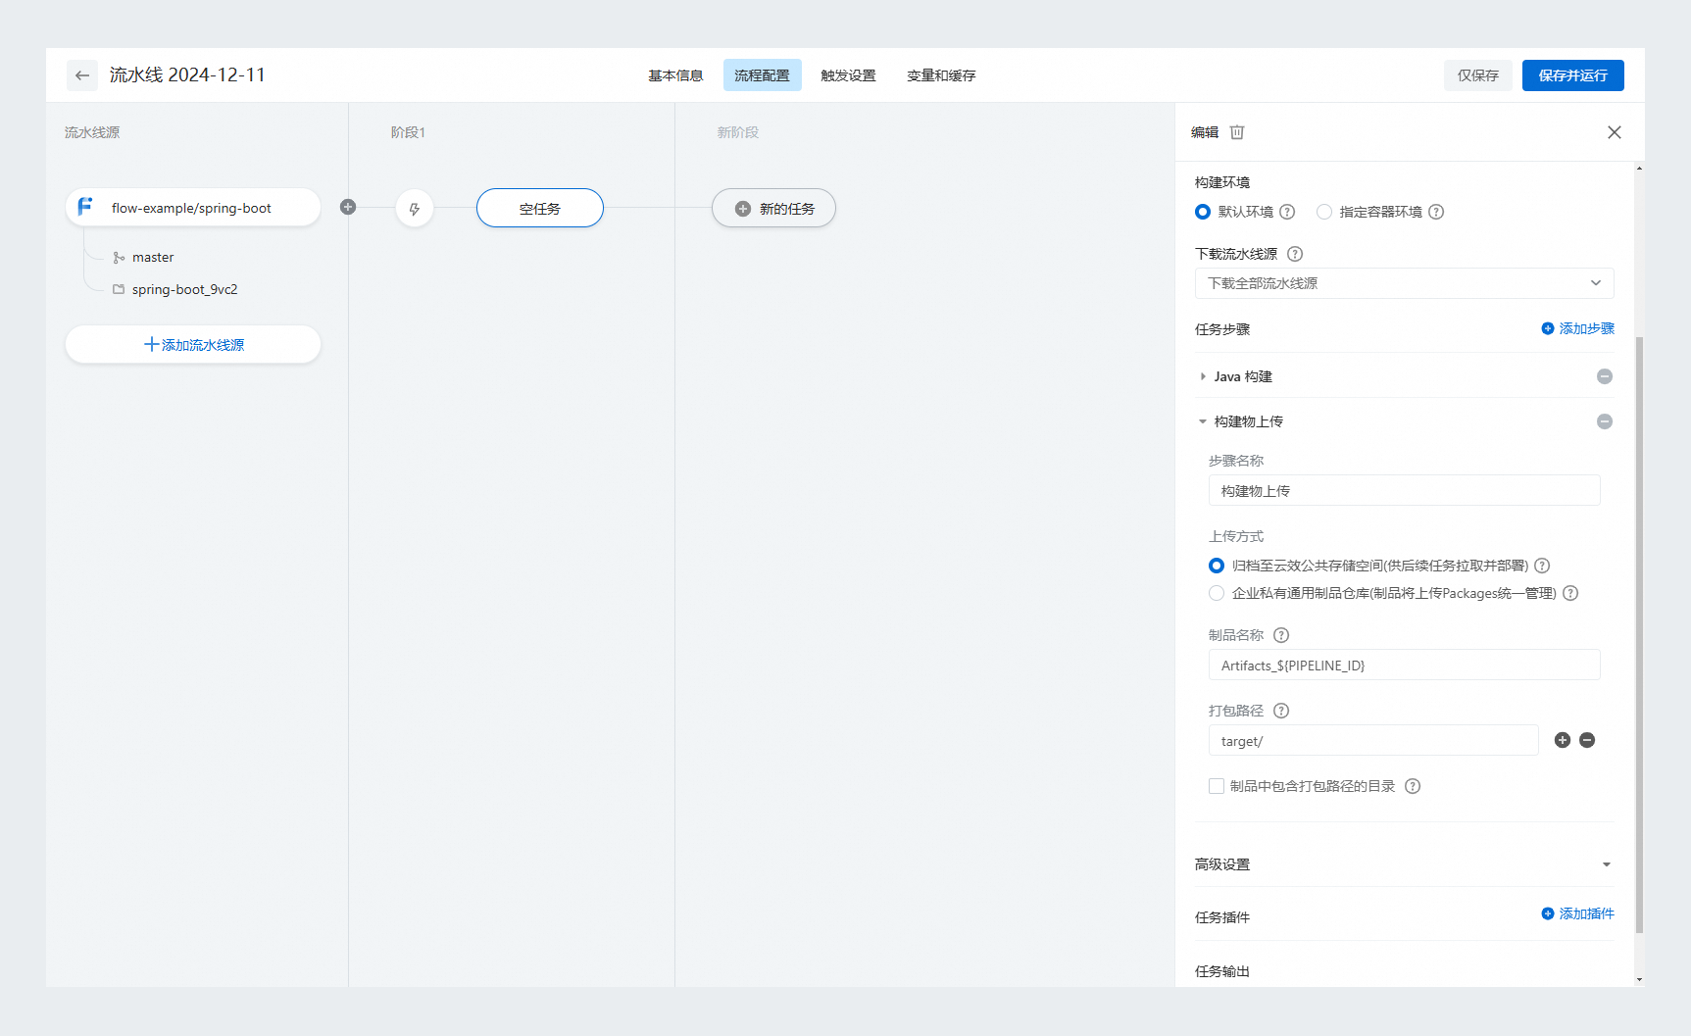Viewport: 1691px width, 1036px height.
Task: Open help for 制品名称
Action: point(1281,635)
